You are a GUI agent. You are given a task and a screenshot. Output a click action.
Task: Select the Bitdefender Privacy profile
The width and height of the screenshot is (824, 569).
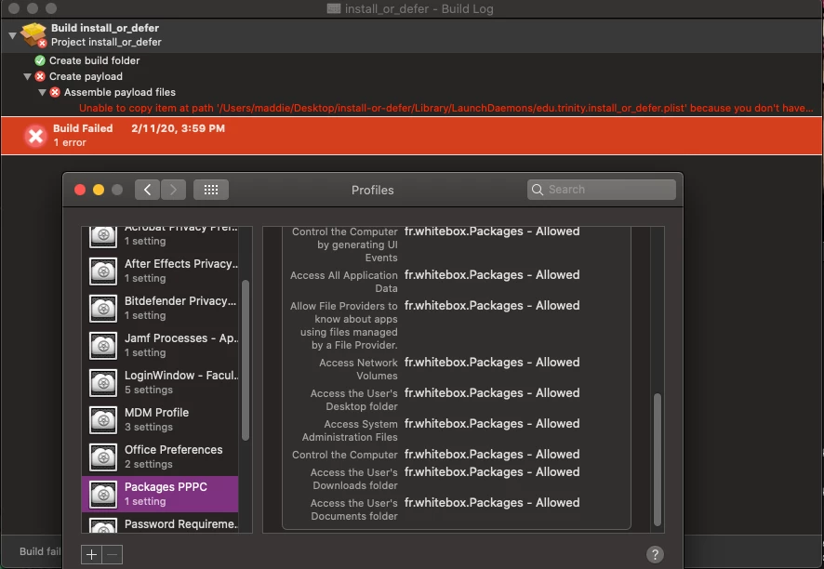[x=160, y=308]
